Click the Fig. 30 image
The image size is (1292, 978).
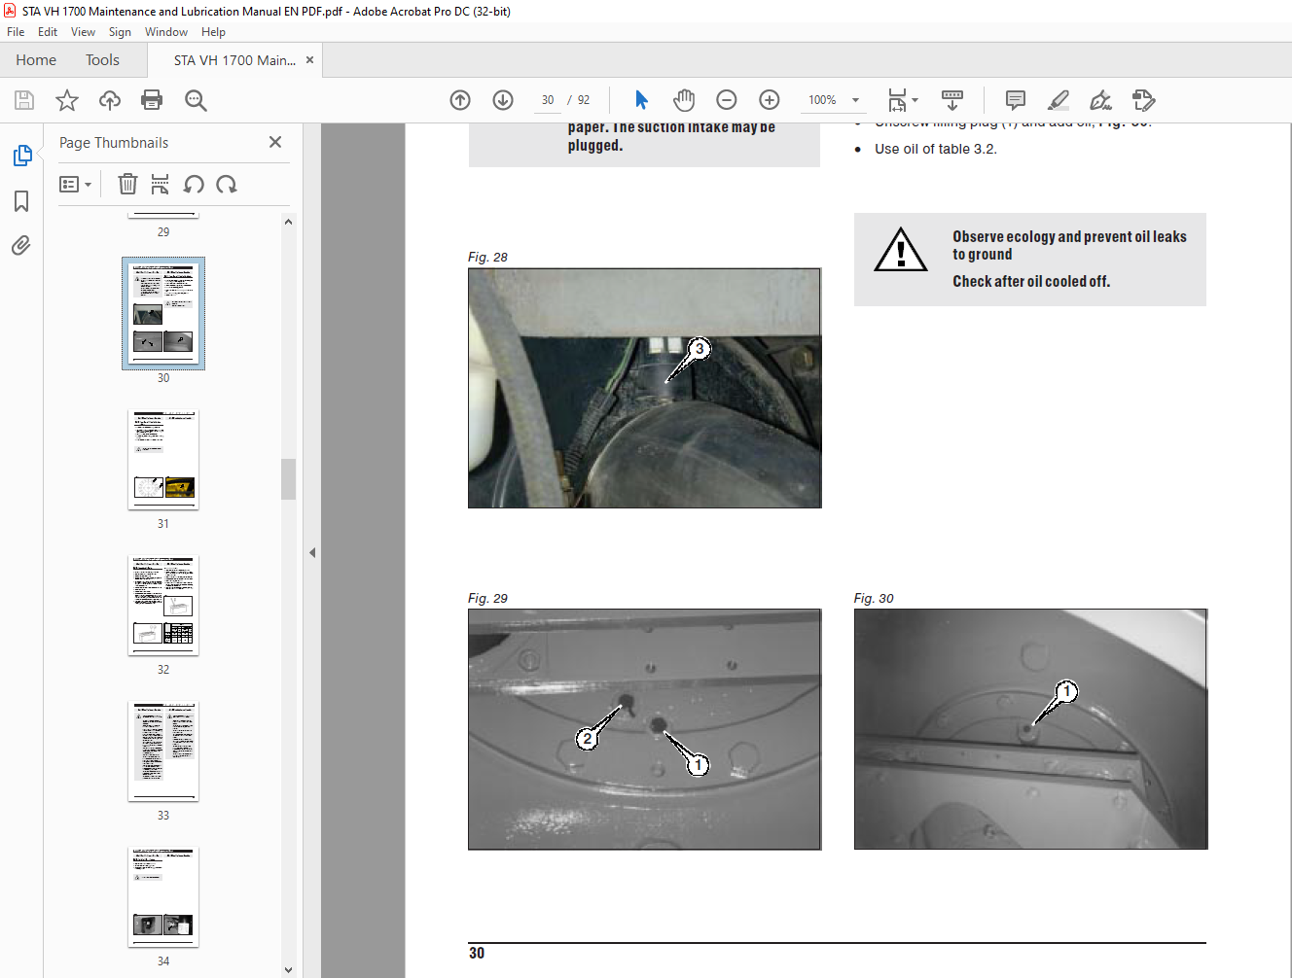(x=1030, y=729)
